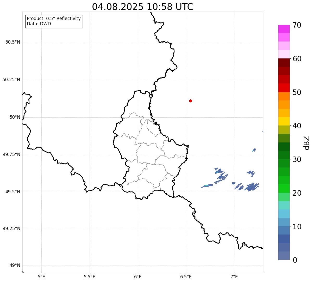Click the latitude label 49.5°N
The image size is (313, 282).
(13, 192)
